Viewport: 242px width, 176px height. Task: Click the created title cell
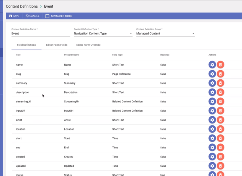point(20,157)
